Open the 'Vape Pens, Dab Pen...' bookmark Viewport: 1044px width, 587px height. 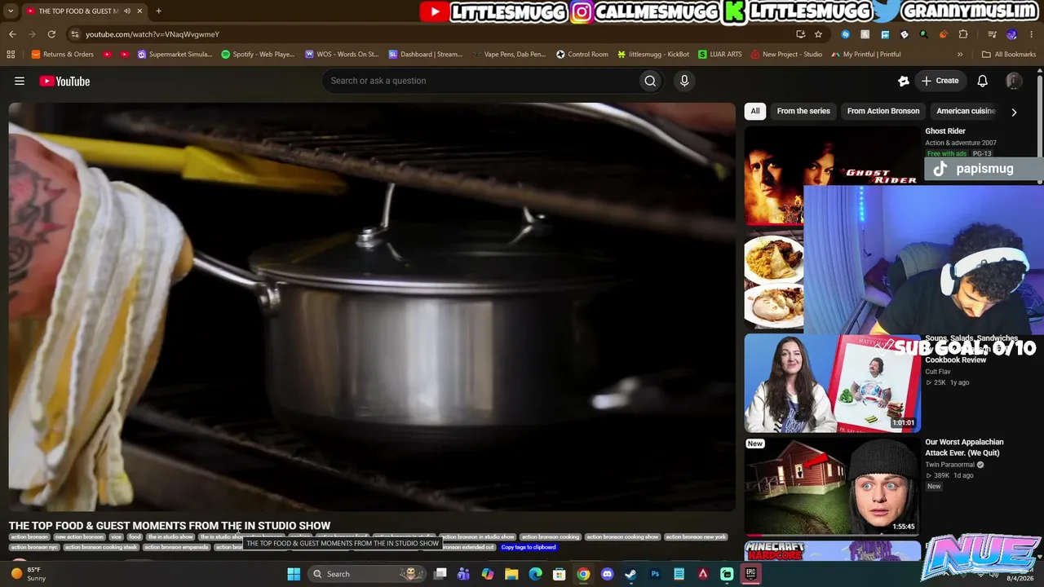(x=509, y=55)
